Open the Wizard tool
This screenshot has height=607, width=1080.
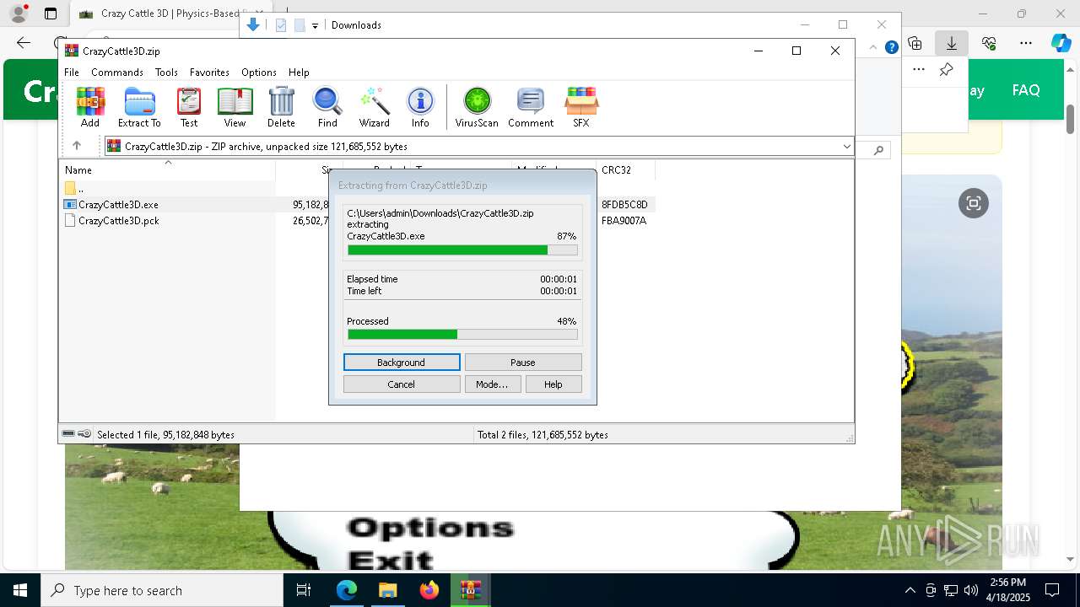click(x=374, y=107)
